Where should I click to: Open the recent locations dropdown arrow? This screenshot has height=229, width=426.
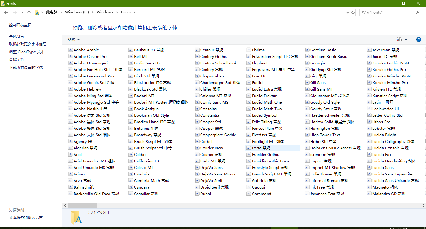tap(22, 12)
